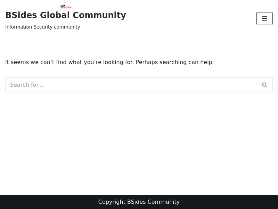Focus the 'Search for...' input field
The image size is (278, 209).
[x=132, y=85]
